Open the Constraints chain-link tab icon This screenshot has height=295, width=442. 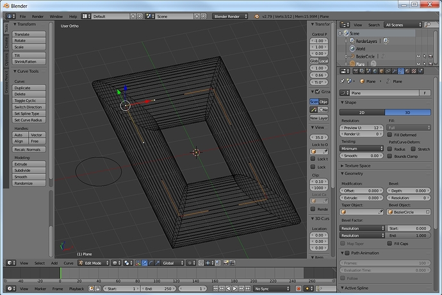coord(388,71)
